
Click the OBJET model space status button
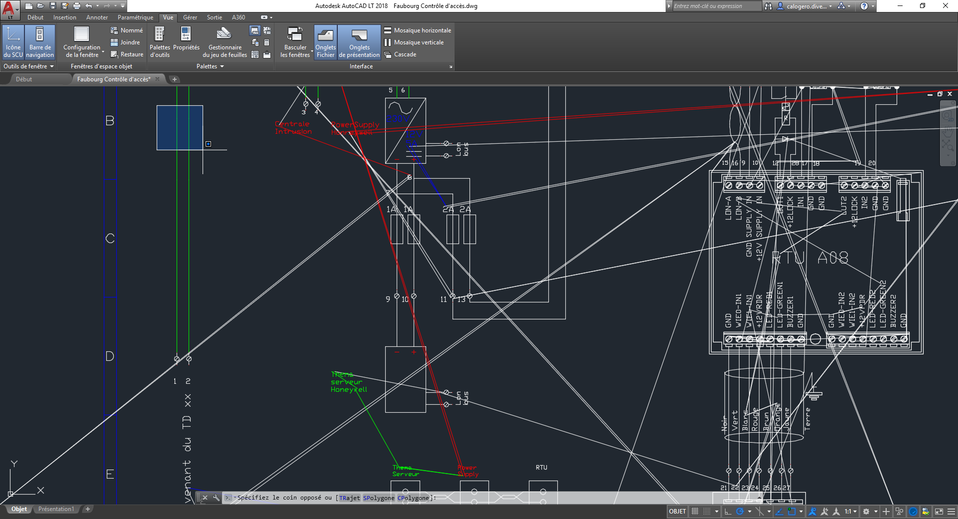pos(678,512)
